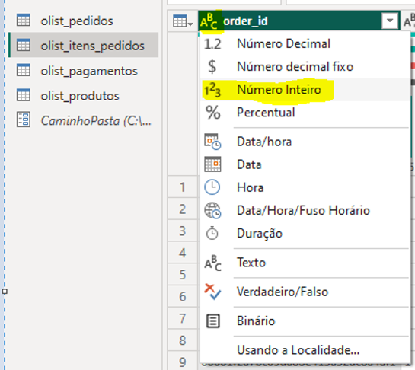Select row number 8
This screenshot has height=370, width=415.
point(183,340)
